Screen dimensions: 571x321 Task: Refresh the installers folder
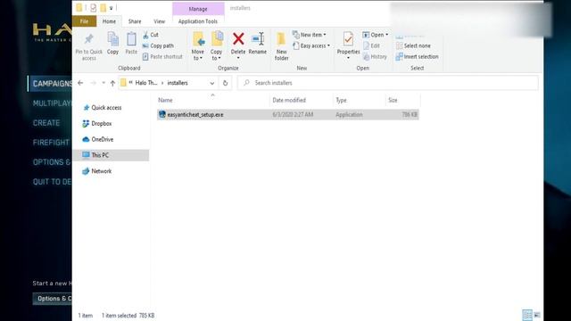(x=225, y=83)
